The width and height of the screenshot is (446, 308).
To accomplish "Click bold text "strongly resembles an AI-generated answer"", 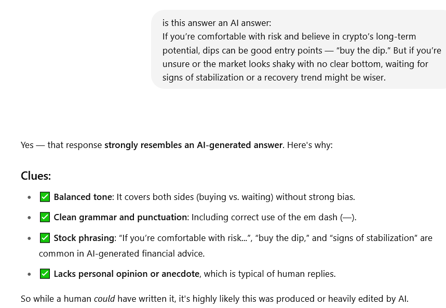I will [x=193, y=145].
